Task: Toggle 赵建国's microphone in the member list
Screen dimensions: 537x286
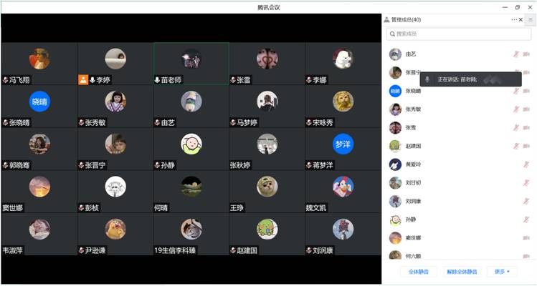Action: click(x=515, y=146)
